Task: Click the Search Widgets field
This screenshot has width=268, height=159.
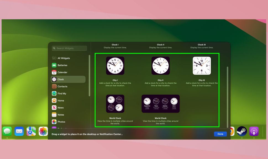Action: point(69,48)
